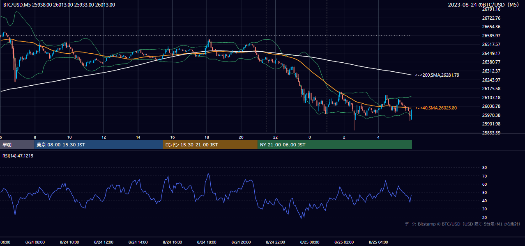The image size is (525, 246).
Task: Click hour tick 22 under the price chart
Action: [x=275, y=137]
